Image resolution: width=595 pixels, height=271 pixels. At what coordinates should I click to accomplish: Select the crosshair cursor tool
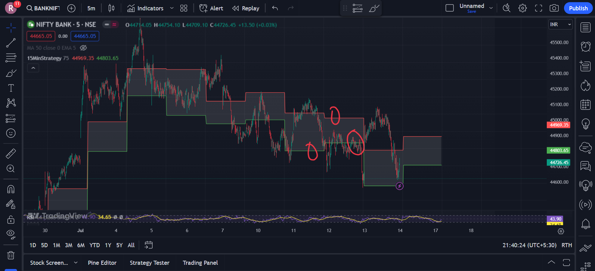pyautogui.click(x=11, y=28)
